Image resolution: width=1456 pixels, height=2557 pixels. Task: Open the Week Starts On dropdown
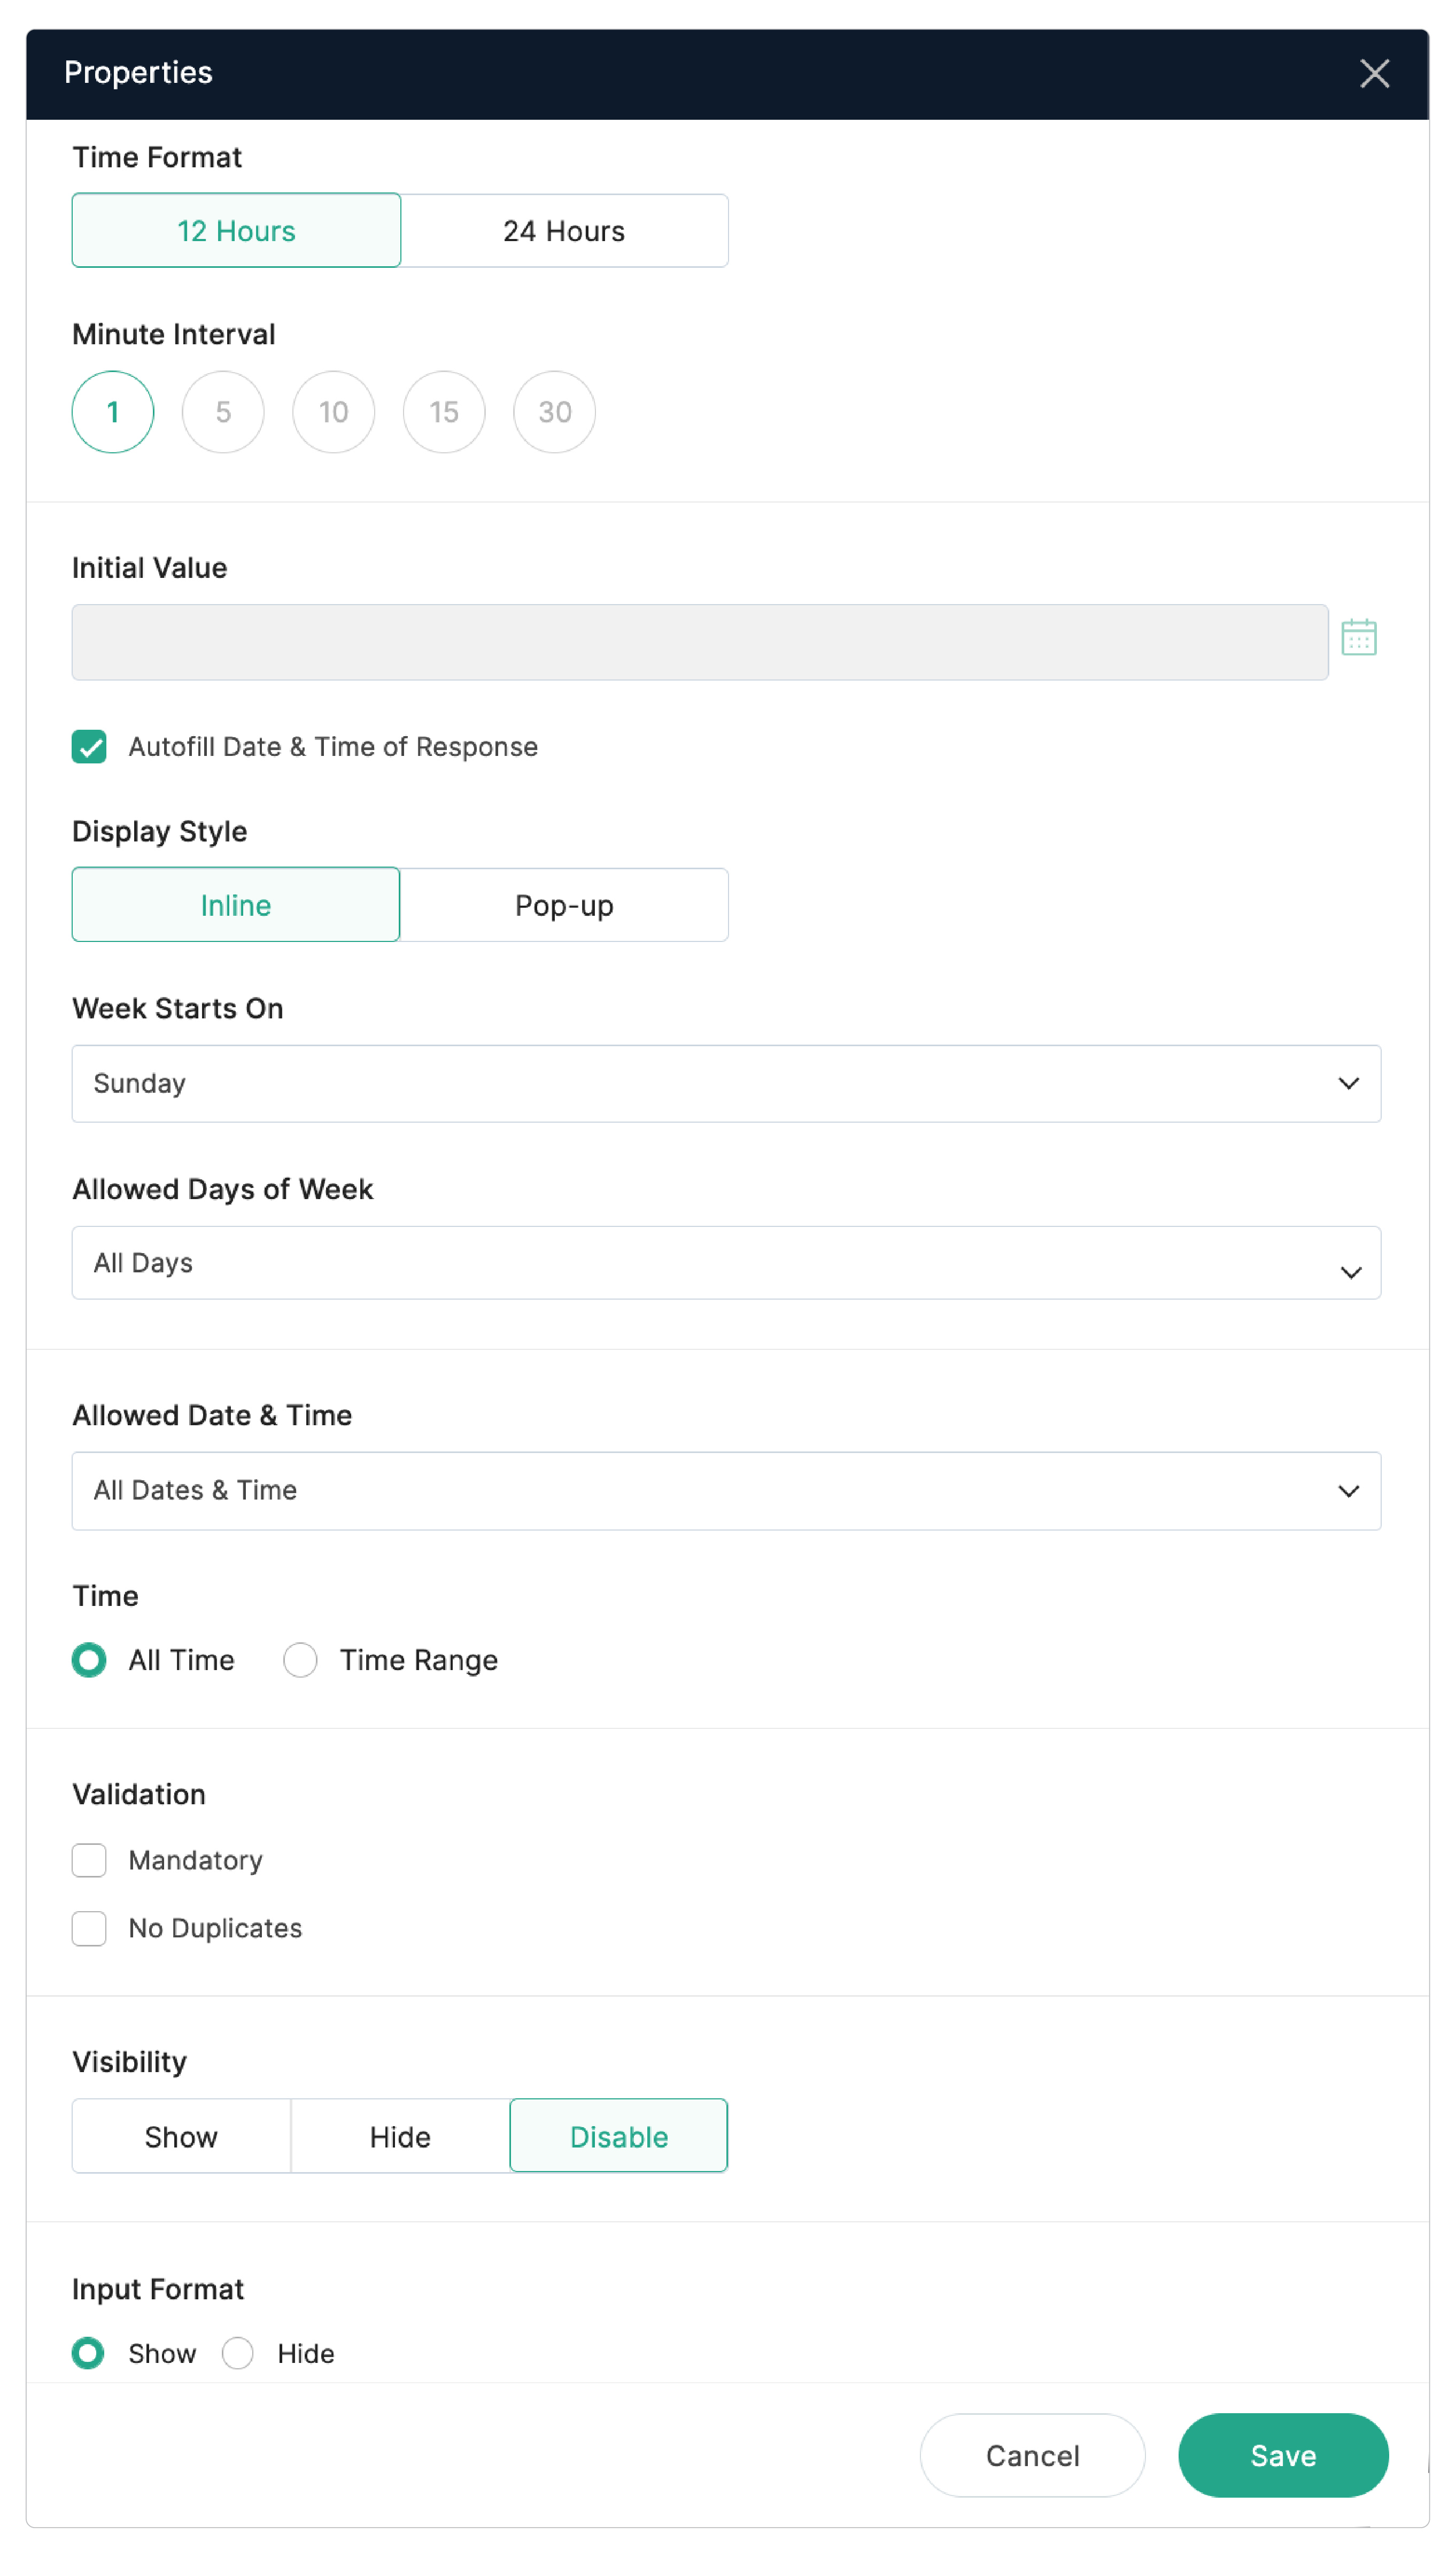(x=725, y=1083)
